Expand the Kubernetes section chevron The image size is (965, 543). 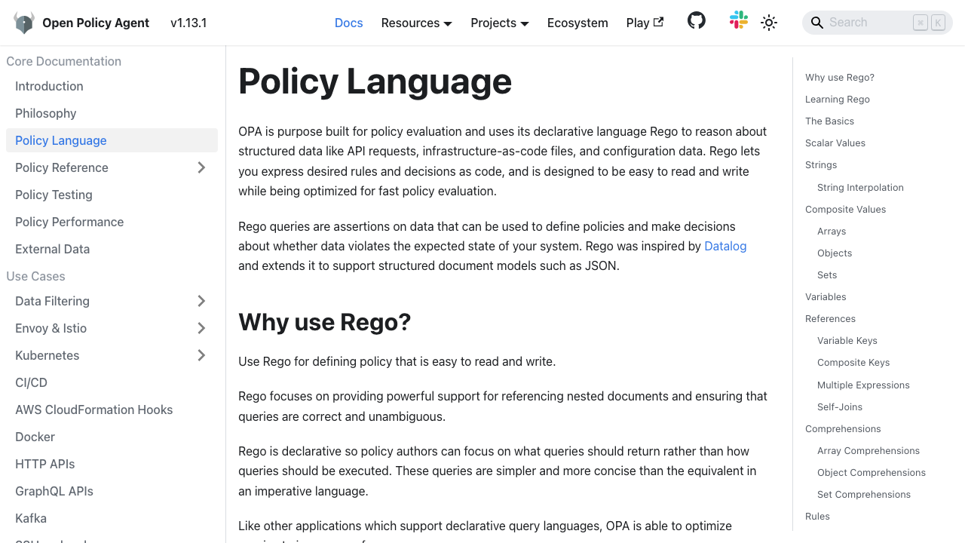tap(201, 355)
